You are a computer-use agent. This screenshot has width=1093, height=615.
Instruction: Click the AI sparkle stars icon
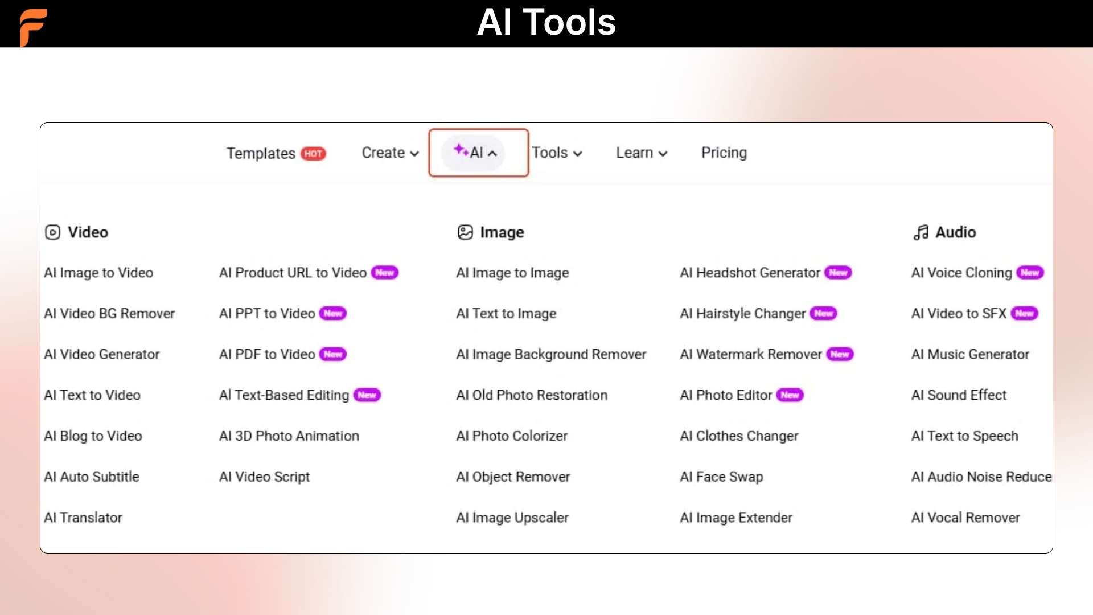tap(460, 150)
